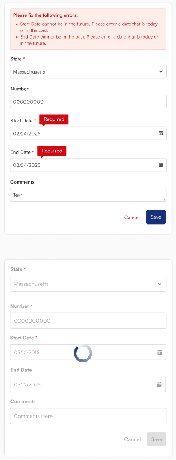176x460 pixels.
Task: Click the loading spinner in lower form
Action: coord(83,352)
